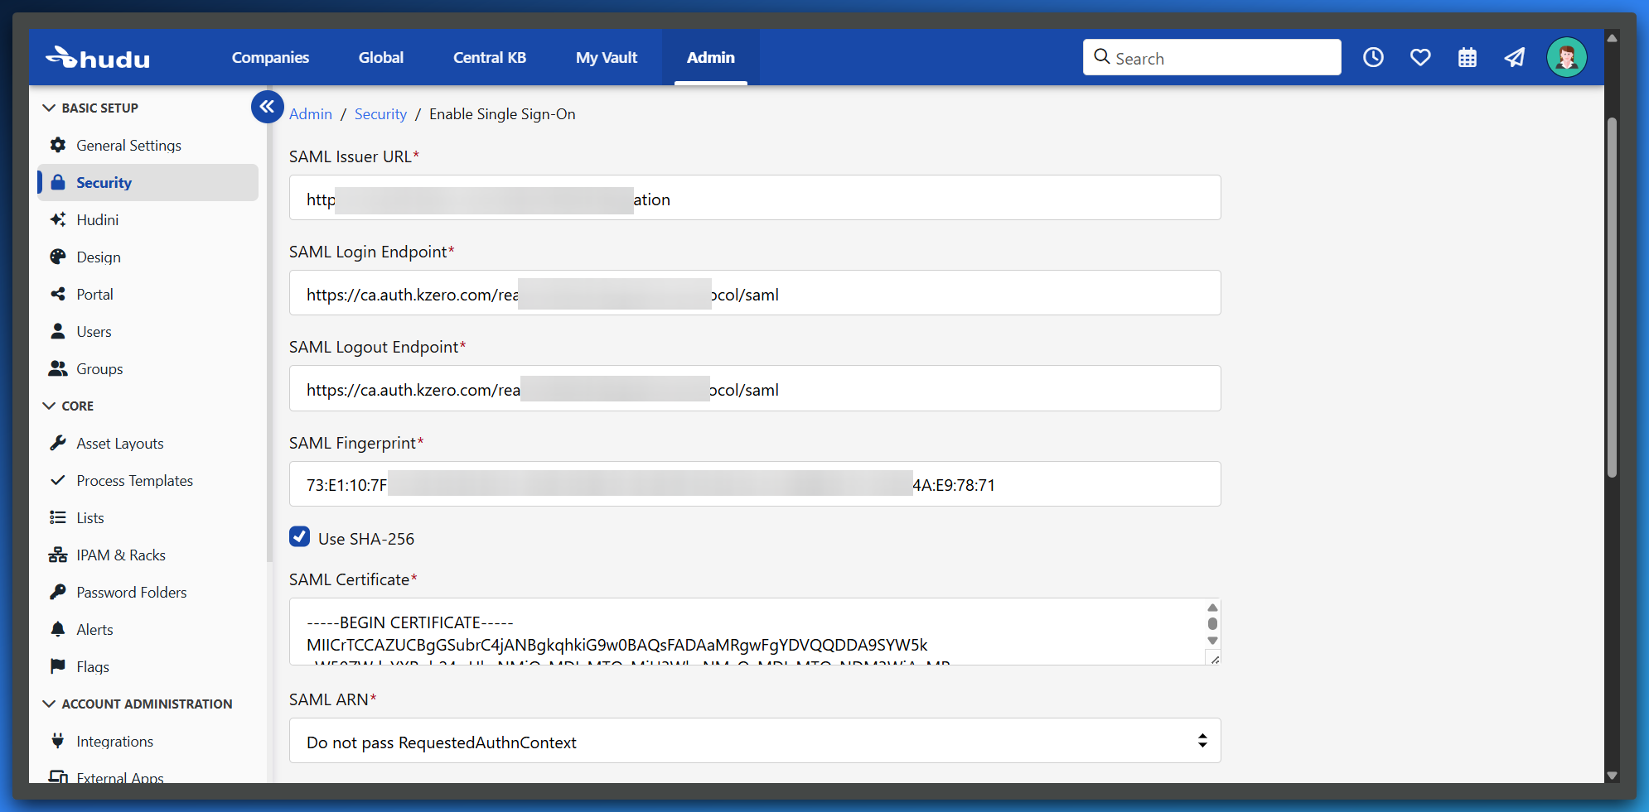This screenshot has width=1649, height=812.
Task: Click the certificate textarea scrollbar thumb
Action: (x=1212, y=624)
